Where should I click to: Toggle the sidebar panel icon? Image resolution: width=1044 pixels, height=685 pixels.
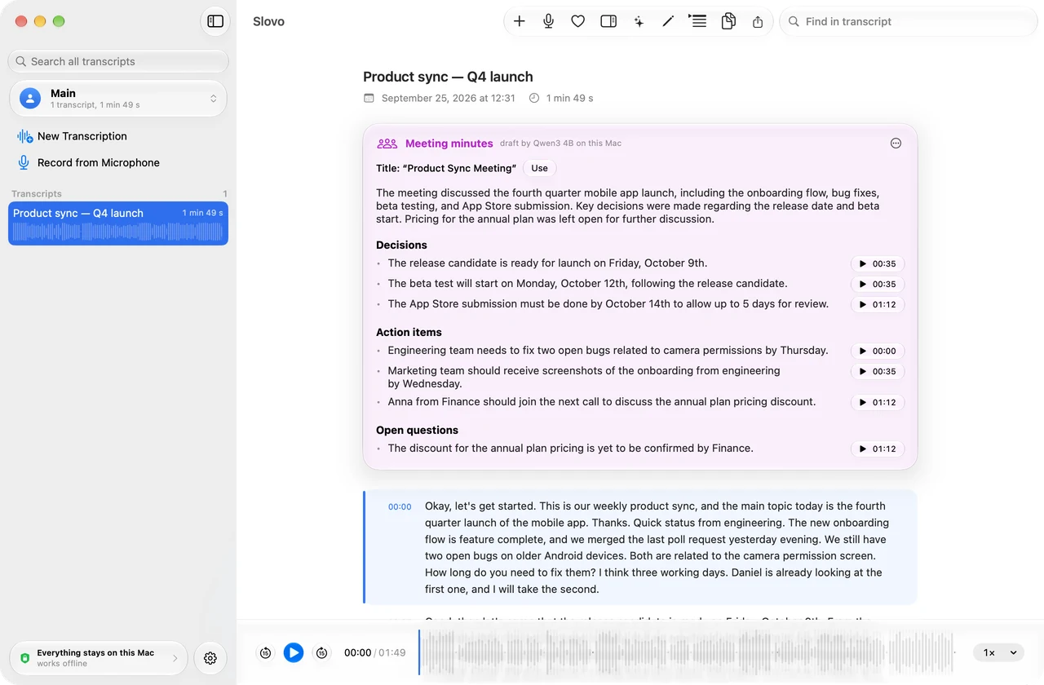(x=215, y=21)
